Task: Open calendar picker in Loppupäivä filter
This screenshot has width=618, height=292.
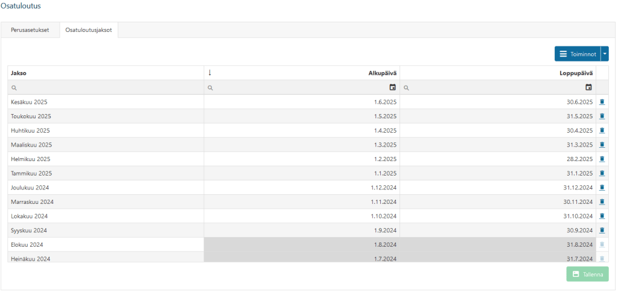Action: pyautogui.click(x=589, y=87)
